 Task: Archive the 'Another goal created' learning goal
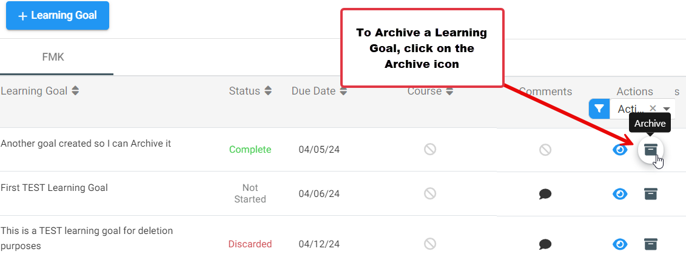(x=651, y=150)
